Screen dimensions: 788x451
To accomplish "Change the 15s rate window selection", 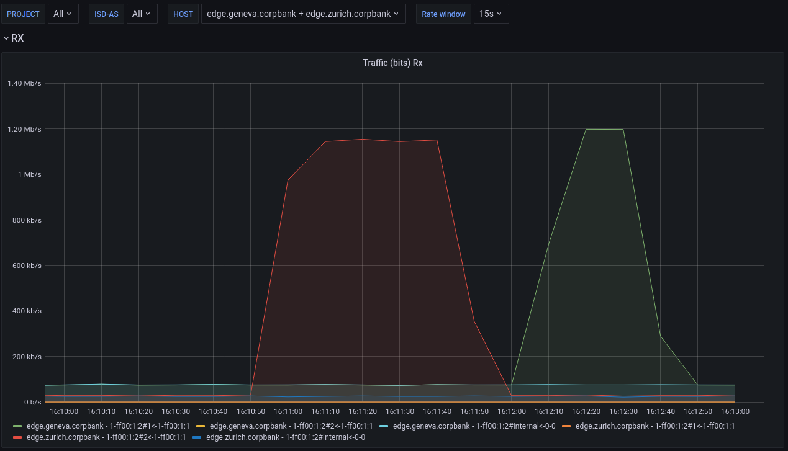I will tap(491, 14).
